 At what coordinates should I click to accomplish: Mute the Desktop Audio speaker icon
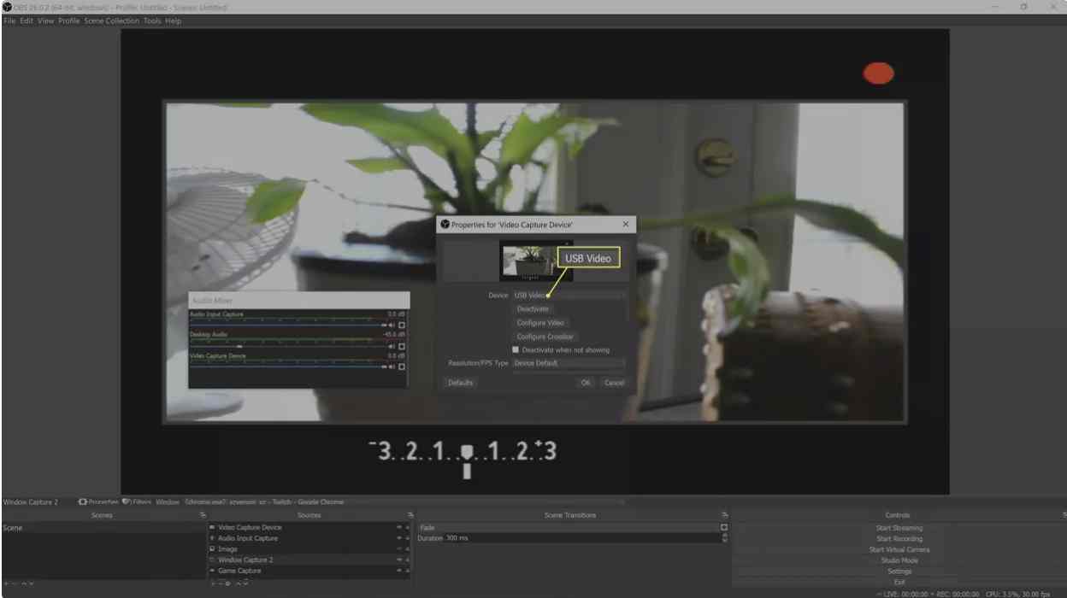click(x=392, y=346)
